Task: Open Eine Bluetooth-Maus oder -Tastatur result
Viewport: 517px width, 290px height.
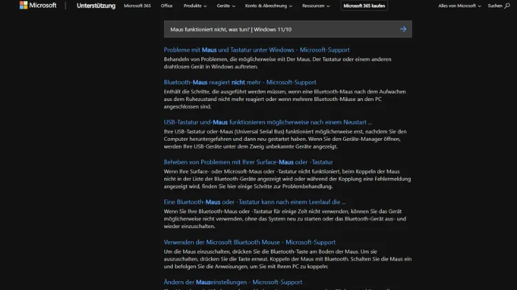Action: point(255,202)
